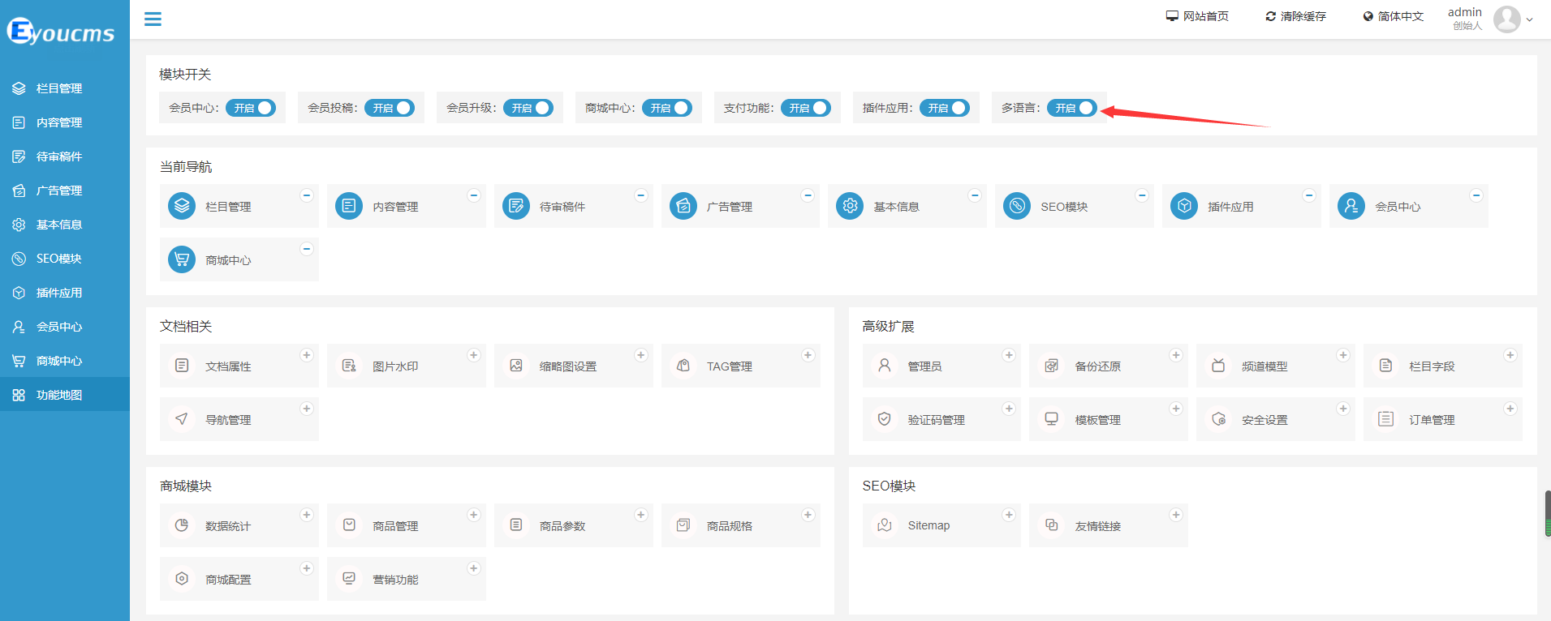
Task: Toggle the 多语言 switch
Action: point(1071,108)
